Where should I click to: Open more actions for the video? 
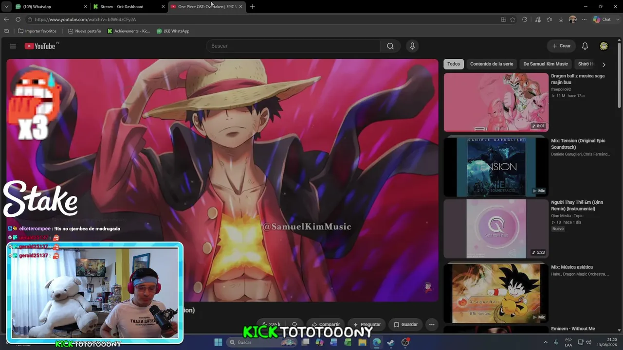(432, 325)
